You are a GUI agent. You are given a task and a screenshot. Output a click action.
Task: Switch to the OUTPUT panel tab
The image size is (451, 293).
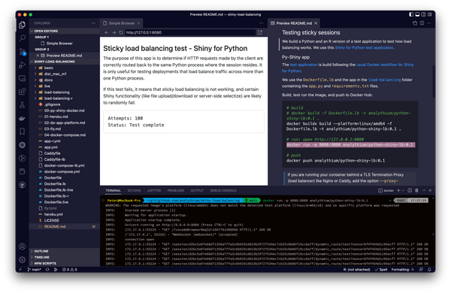pyautogui.click(x=197, y=190)
